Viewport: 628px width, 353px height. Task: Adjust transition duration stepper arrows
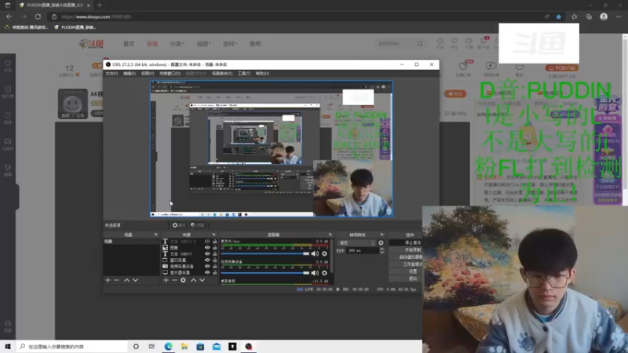(382, 250)
